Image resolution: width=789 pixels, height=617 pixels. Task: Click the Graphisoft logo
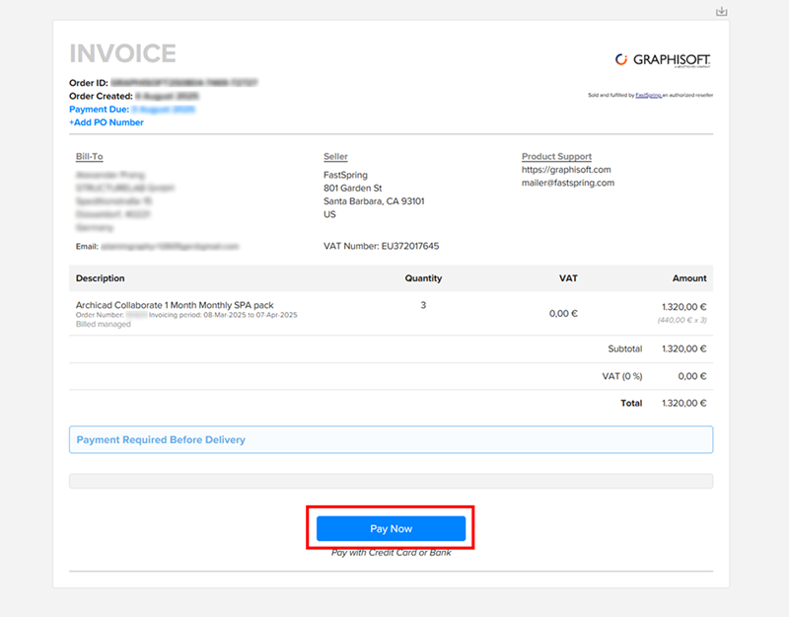click(x=663, y=60)
